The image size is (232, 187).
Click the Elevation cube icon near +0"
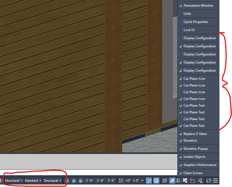[x=120, y=181]
